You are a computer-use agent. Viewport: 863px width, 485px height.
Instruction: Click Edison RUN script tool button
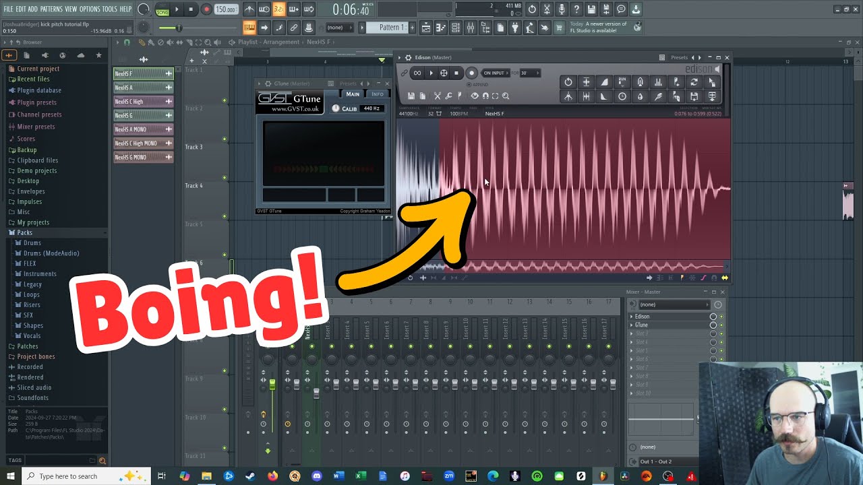[x=622, y=82]
